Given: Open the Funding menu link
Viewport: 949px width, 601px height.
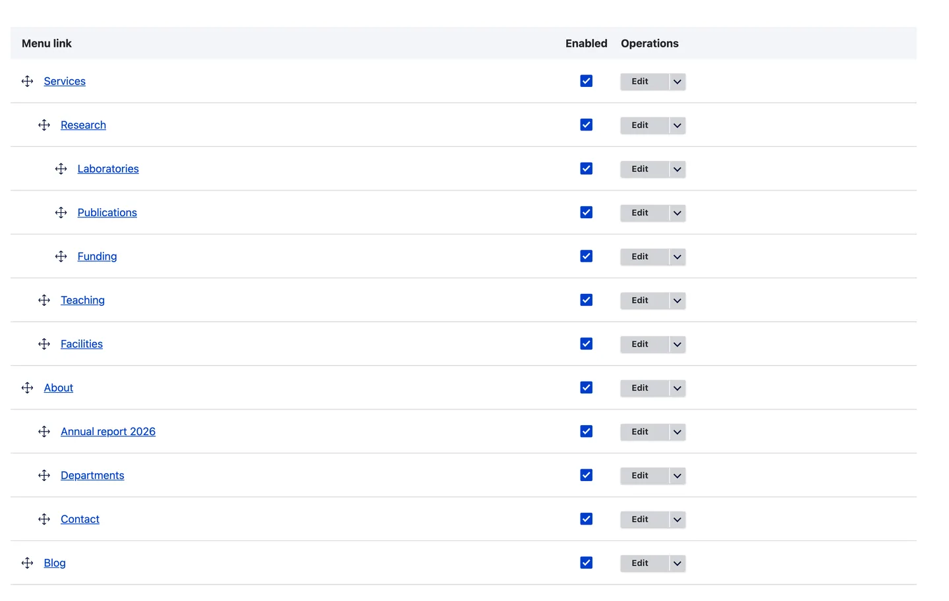Looking at the screenshot, I should (x=97, y=256).
